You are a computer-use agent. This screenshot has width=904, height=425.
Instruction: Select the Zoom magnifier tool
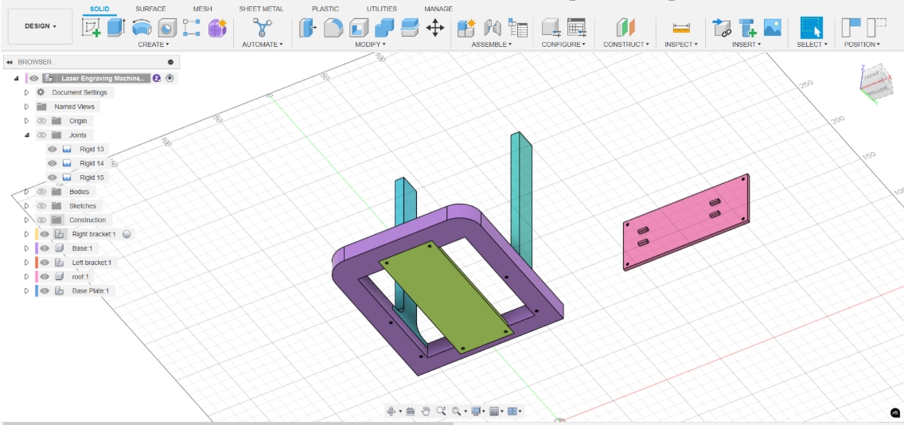click(441, 411)
